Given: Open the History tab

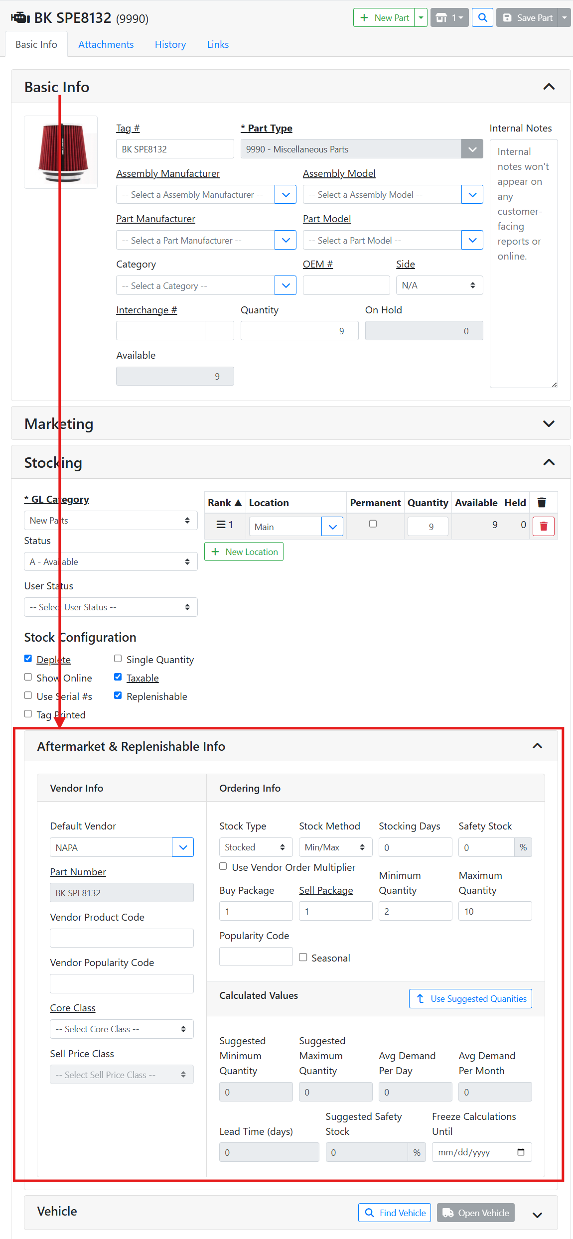Looking at the screenshot, I should coord(170,44).
